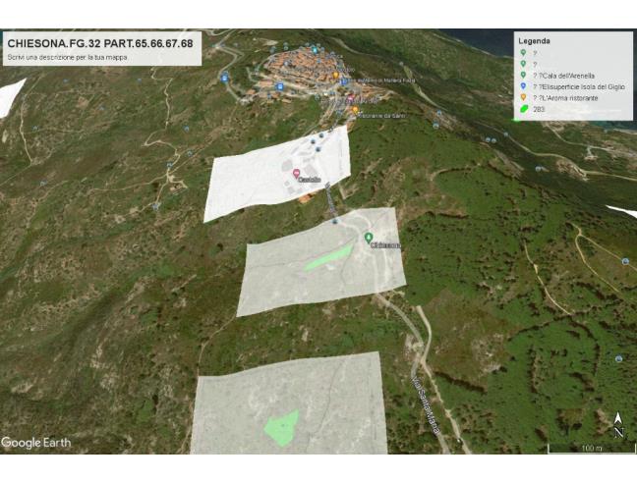Click the 'Scrivi una descrizione' description field
This screenshot has width=637, height=483.
coord(69,57)
